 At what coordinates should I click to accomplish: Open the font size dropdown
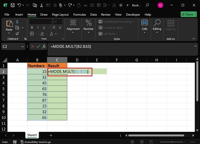click(x=62, y=22)
